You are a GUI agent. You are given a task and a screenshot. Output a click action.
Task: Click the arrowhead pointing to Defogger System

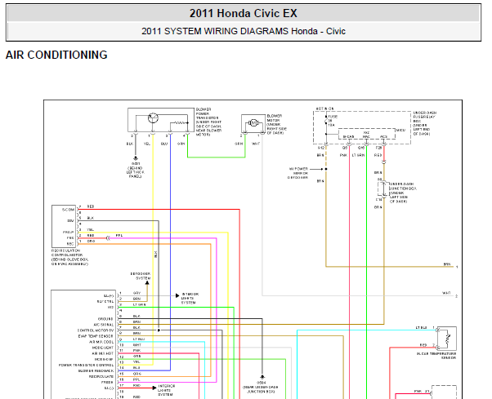(147, 283)
